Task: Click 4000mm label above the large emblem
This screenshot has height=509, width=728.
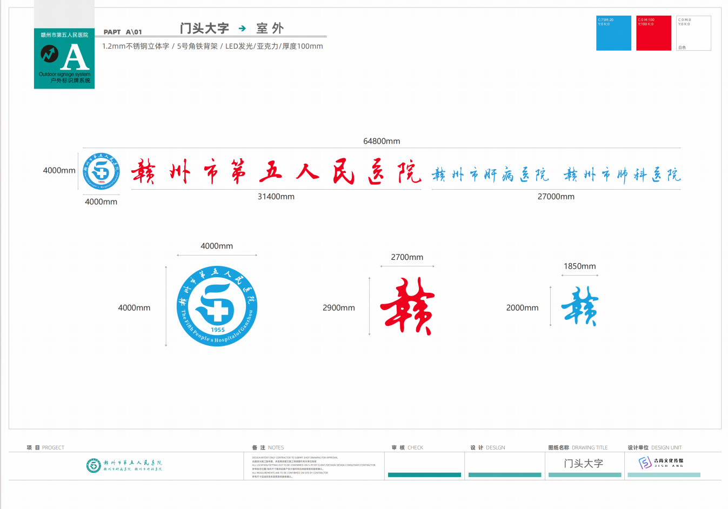Action: (217, 246)
